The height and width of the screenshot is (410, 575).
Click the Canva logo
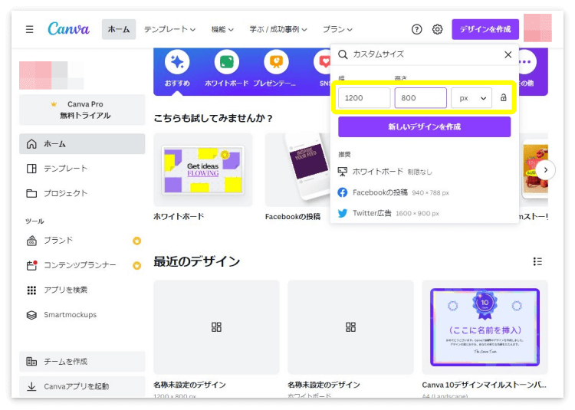pyautogui.click(x=68, y=29)
